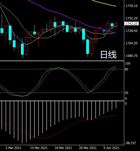Click the stochastic 100 scale label
This screenshot has height=151, width=140.
128,63
